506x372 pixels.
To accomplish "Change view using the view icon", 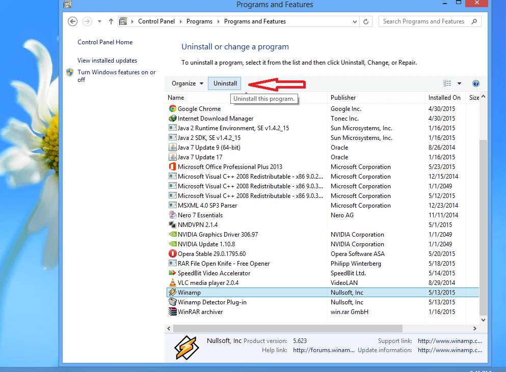I will (447, 83).
